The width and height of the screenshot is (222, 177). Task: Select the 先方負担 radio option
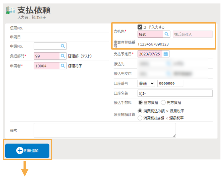point(163,102)
